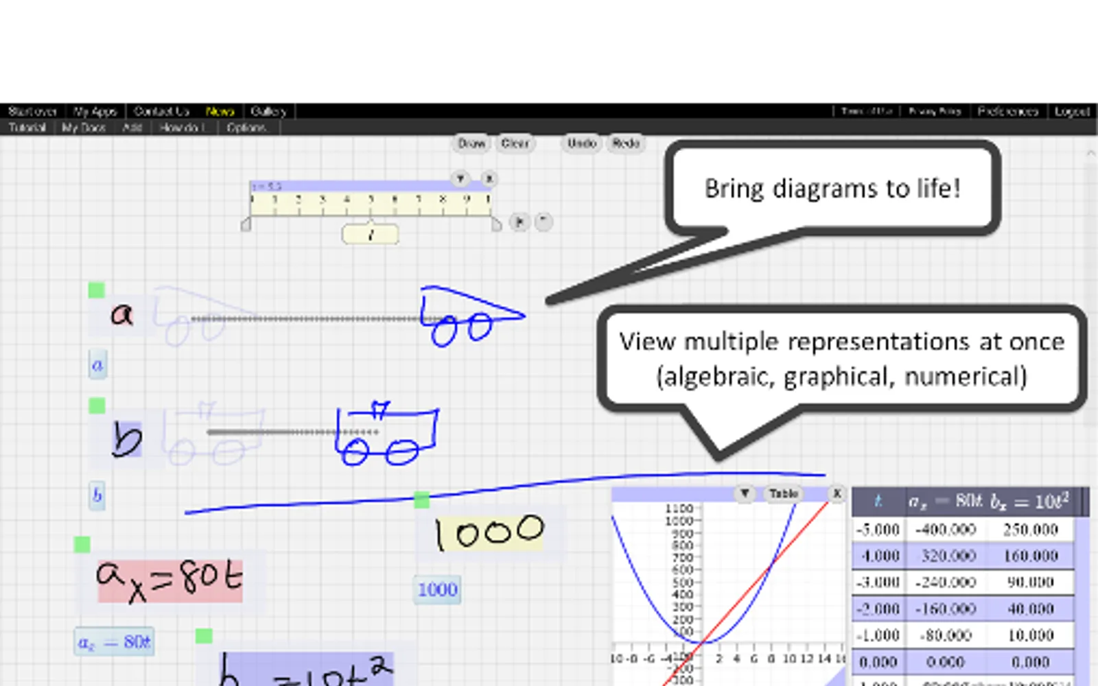Click the green handle above the pink equation
Viewport: 1098px width, 686px height.
point(82,545)
